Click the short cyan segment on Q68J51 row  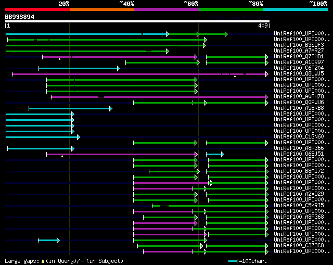click(x=215, y=154)
